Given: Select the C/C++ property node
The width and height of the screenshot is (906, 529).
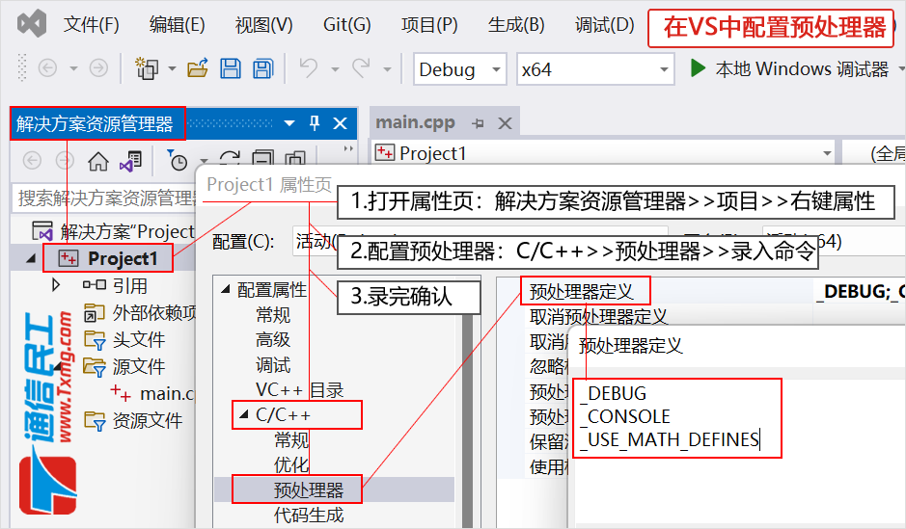Looking at the screenshot, I should 284,414.
